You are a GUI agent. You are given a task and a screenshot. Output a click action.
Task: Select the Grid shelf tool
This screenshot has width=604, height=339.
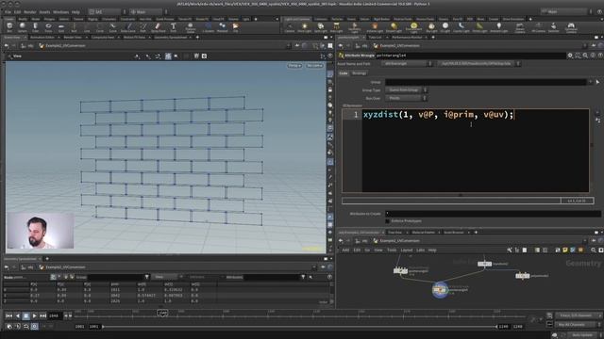[61, 27]
